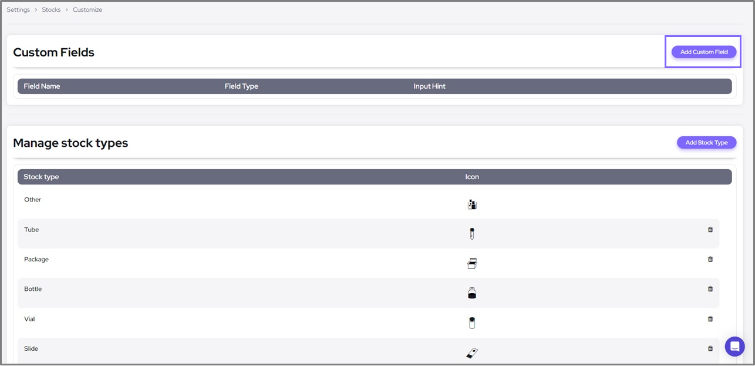Go to Settings in breadcrumb
The height and width of the screenshot is (366, 755).
point(18,10)
